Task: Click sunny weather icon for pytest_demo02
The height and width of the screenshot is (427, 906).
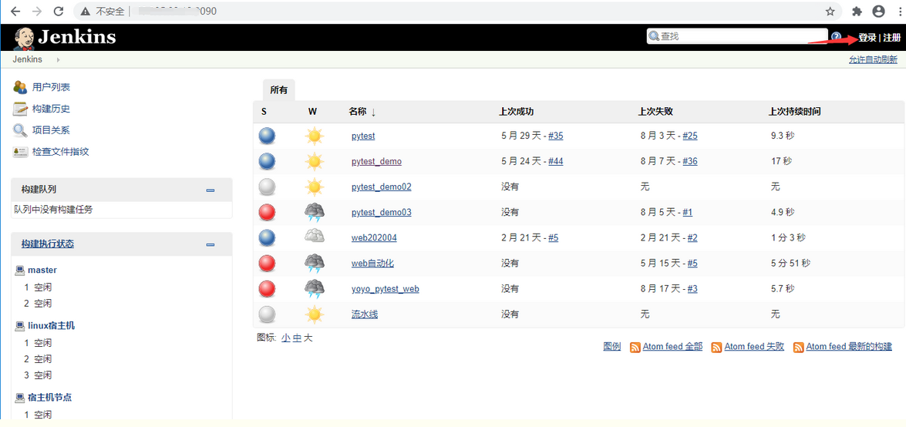Action: point(315,187)
